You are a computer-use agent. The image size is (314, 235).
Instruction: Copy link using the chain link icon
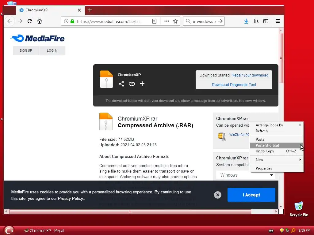(132, 84)
